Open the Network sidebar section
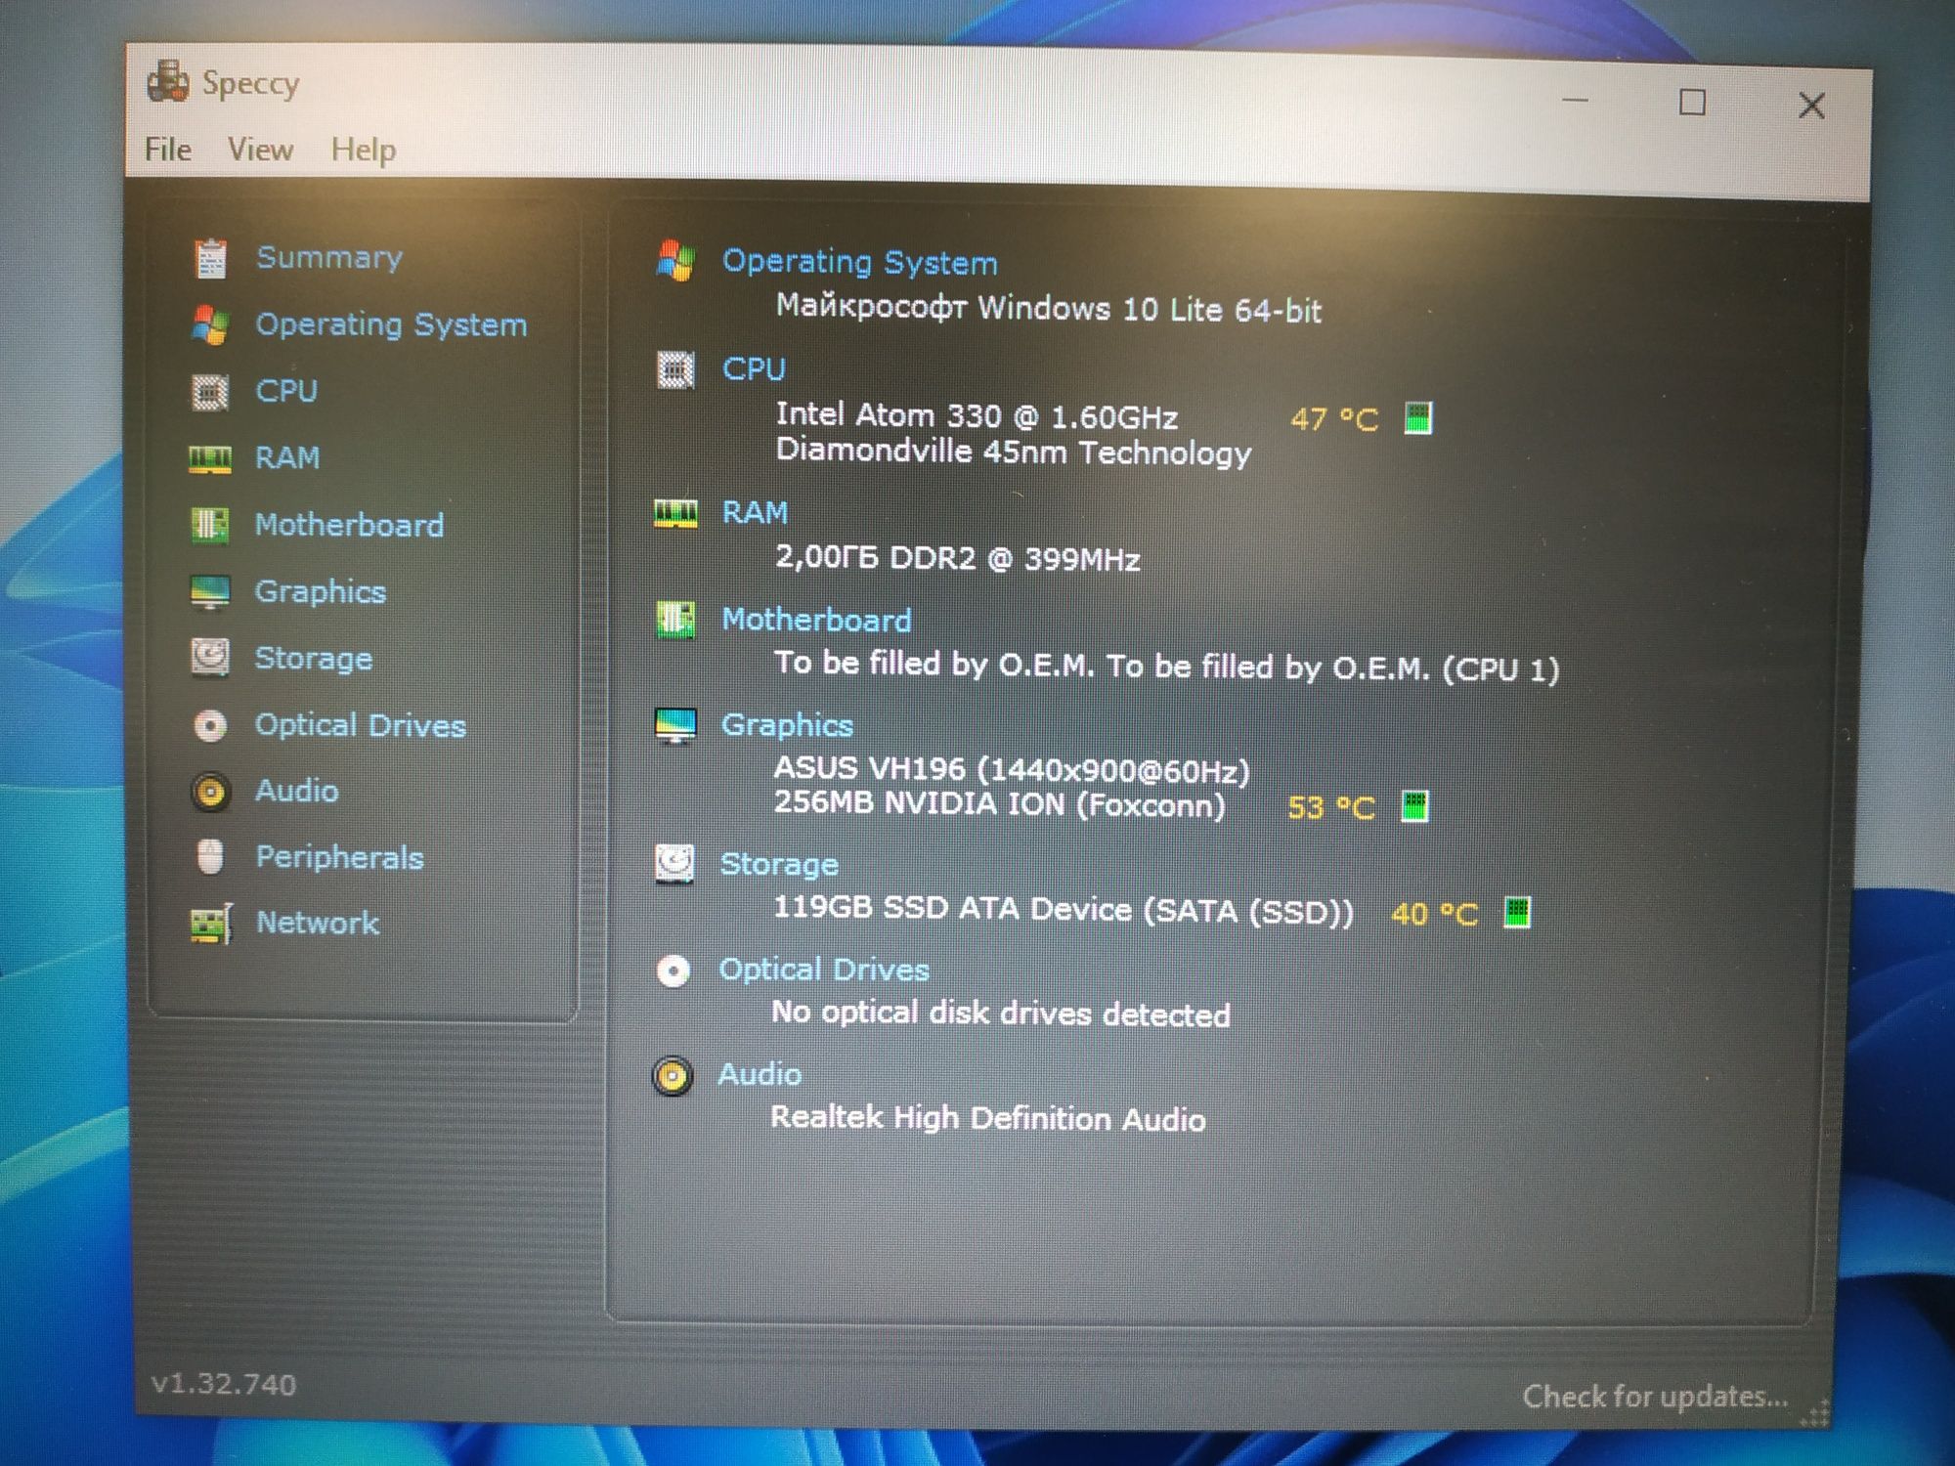Viewport: 1955px width, 1466px height. click(x=318, y=923)
